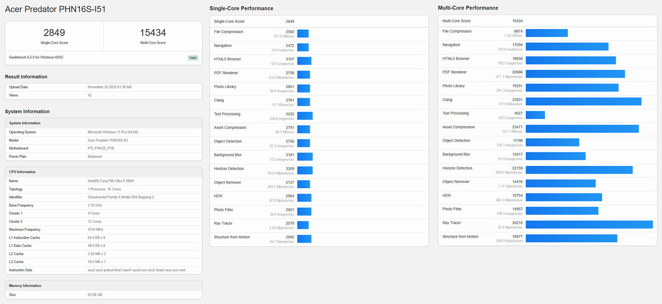
Task: Click the green Valid badge
Action: pyautogui.click(x=193, y=58)
